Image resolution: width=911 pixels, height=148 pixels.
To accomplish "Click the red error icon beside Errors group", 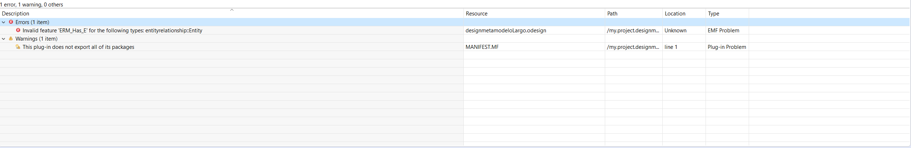I will (11, 22).
